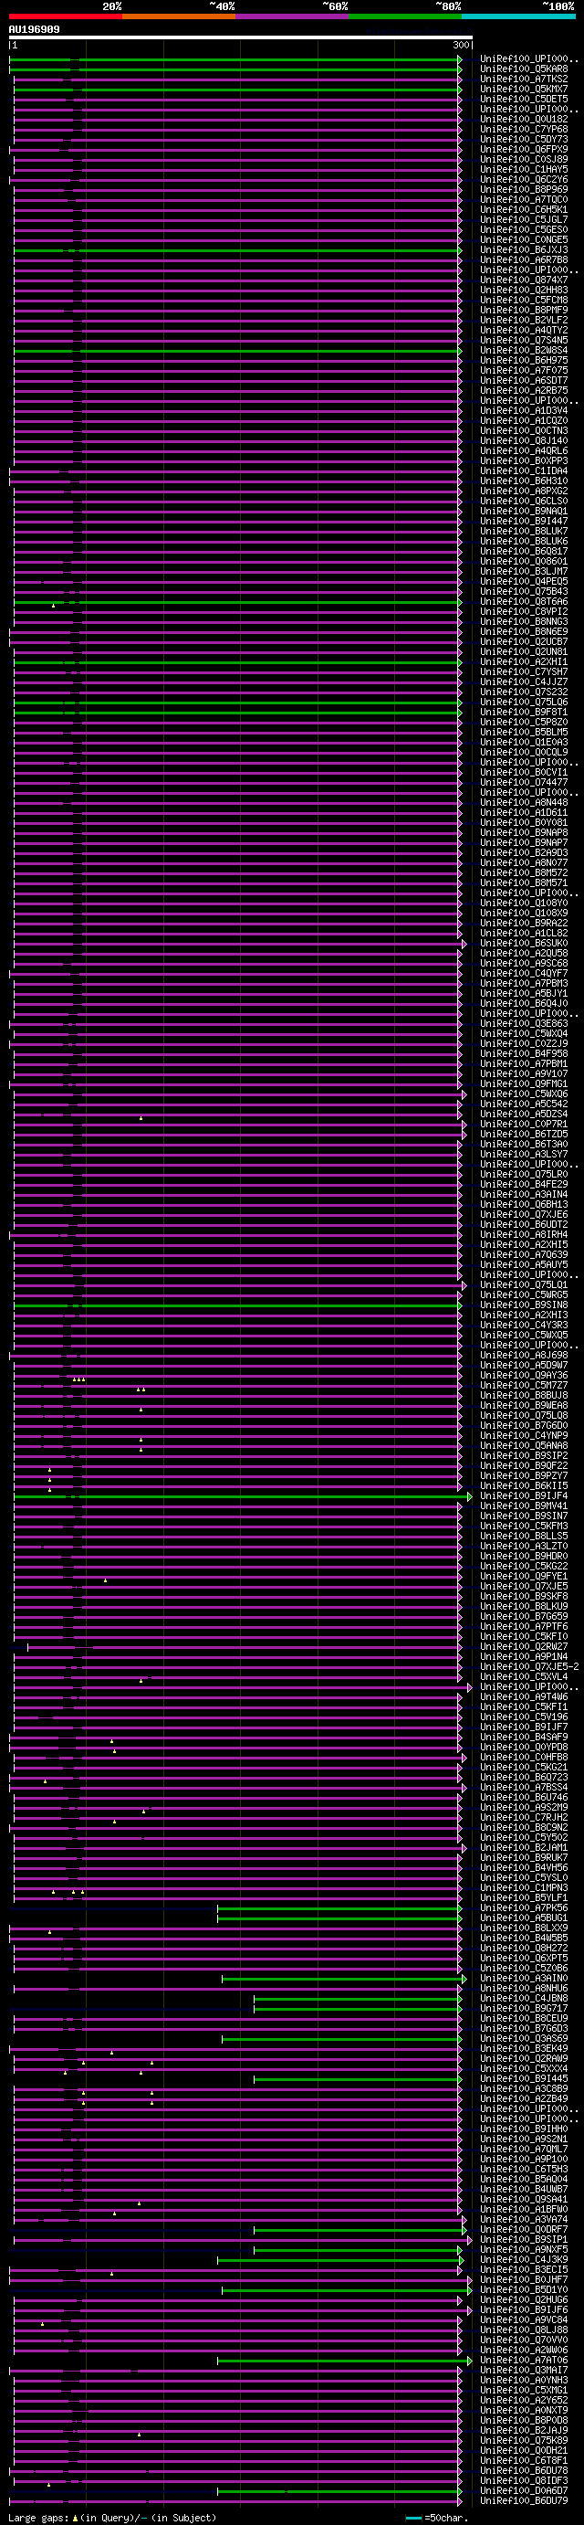The image size is (584, 2525).
Task: Select hit label UniRef100_Q3AS69
Action: pyautogui.click(x=524, y=2038)
